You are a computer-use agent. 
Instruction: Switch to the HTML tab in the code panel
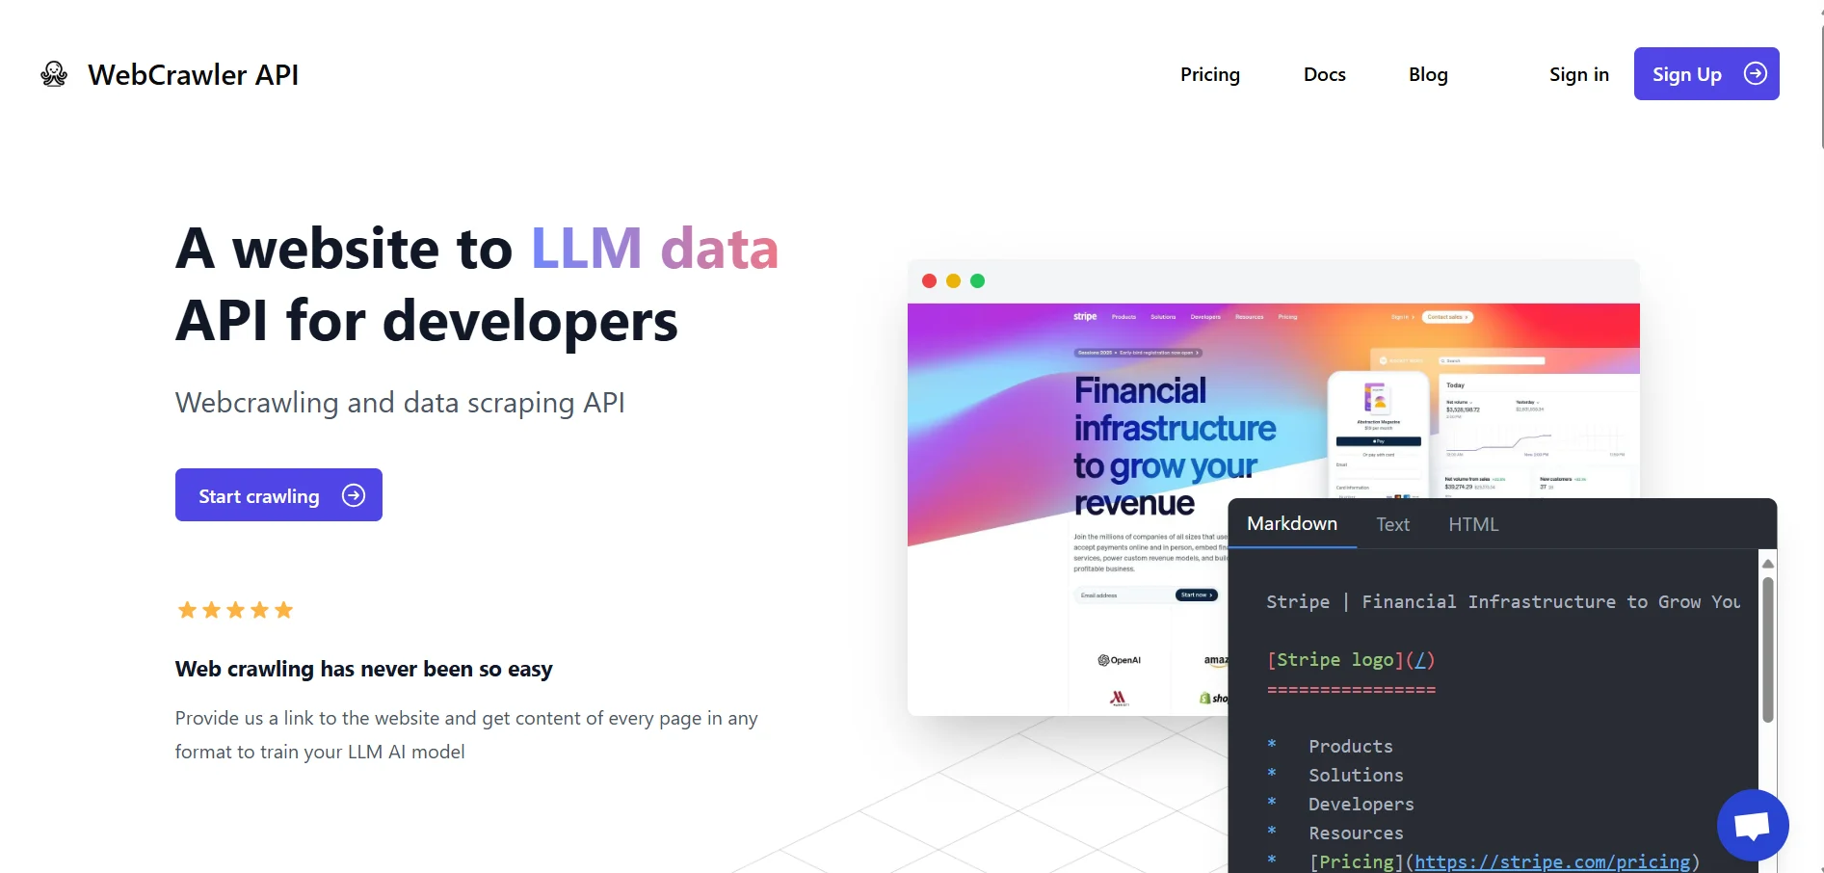[1473, 524]
